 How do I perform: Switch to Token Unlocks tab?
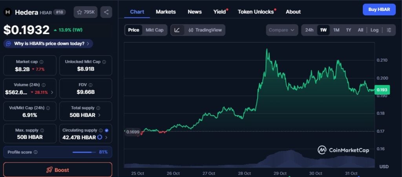[x=256, y=12]
